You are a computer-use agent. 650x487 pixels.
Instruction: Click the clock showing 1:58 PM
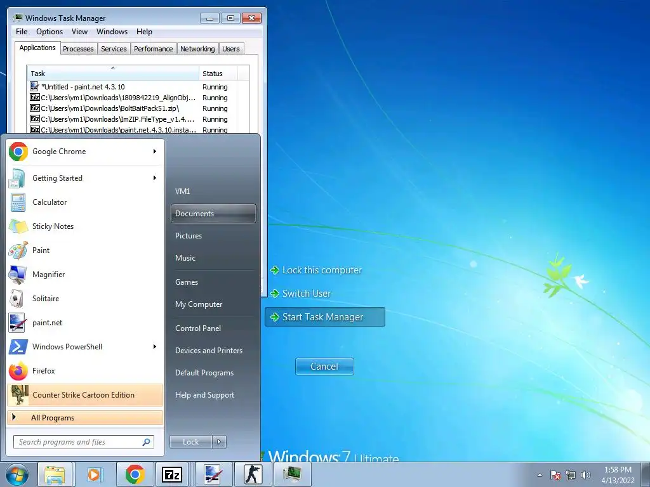618,470
